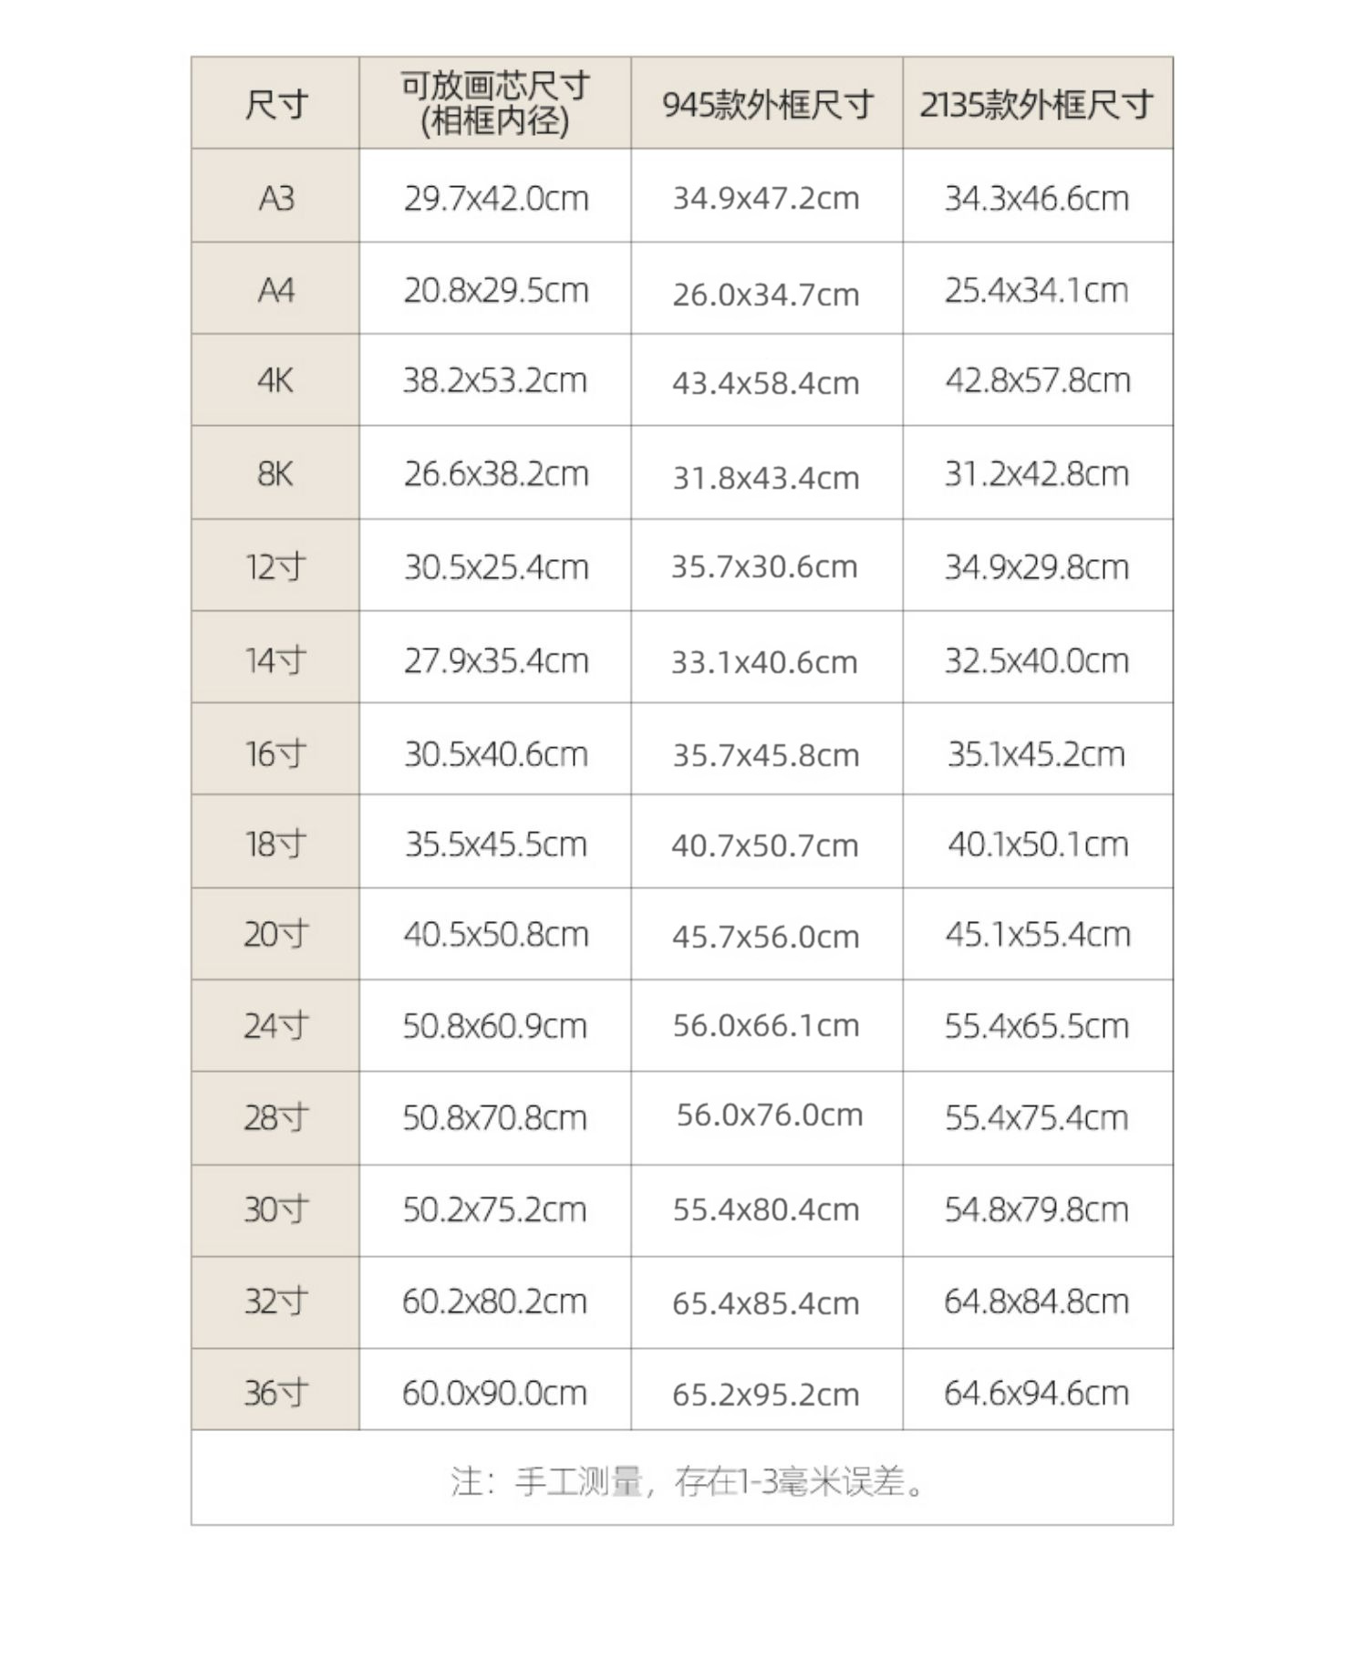
Task: Click the 43.4x58.4cm cell
Action: point(766,382)
